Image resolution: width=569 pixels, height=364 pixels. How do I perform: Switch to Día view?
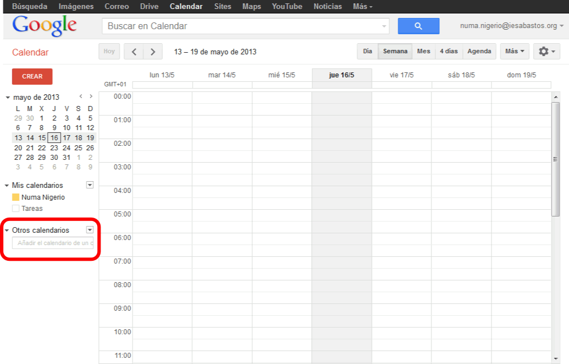click(x=367, y=52)
